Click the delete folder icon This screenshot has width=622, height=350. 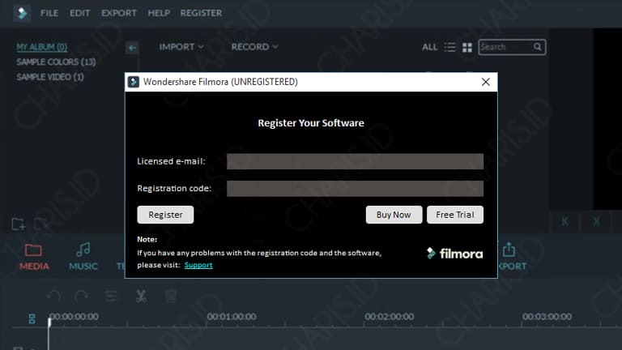(40, 224)
